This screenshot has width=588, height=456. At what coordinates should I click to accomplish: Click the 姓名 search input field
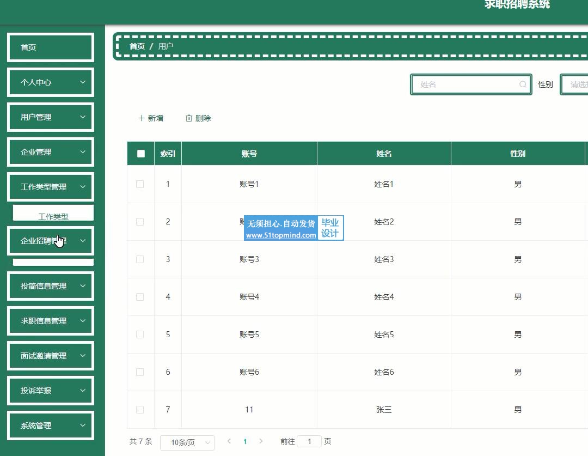[471, 84]
